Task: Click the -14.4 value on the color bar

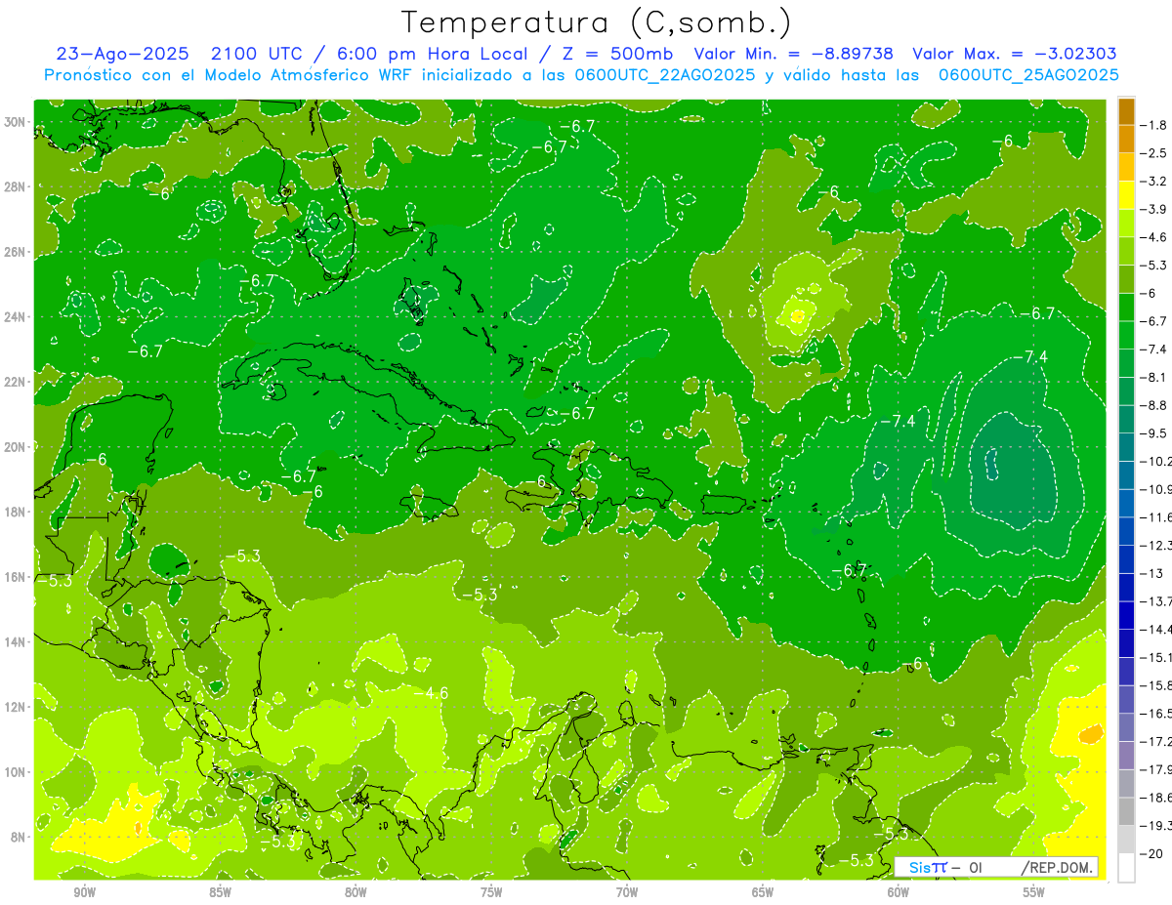Action: pos(1156,629)
